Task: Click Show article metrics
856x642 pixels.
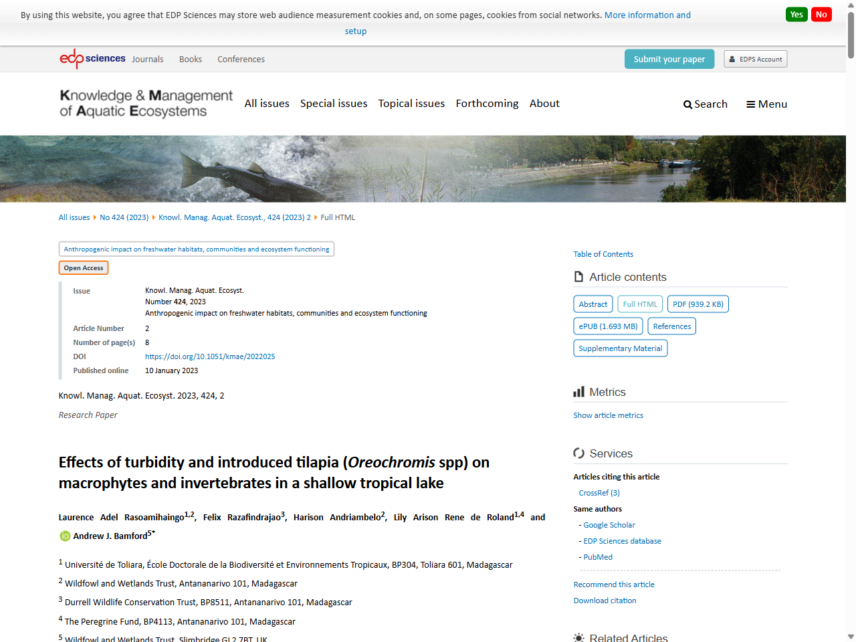Action: click(x=608, y=415)
